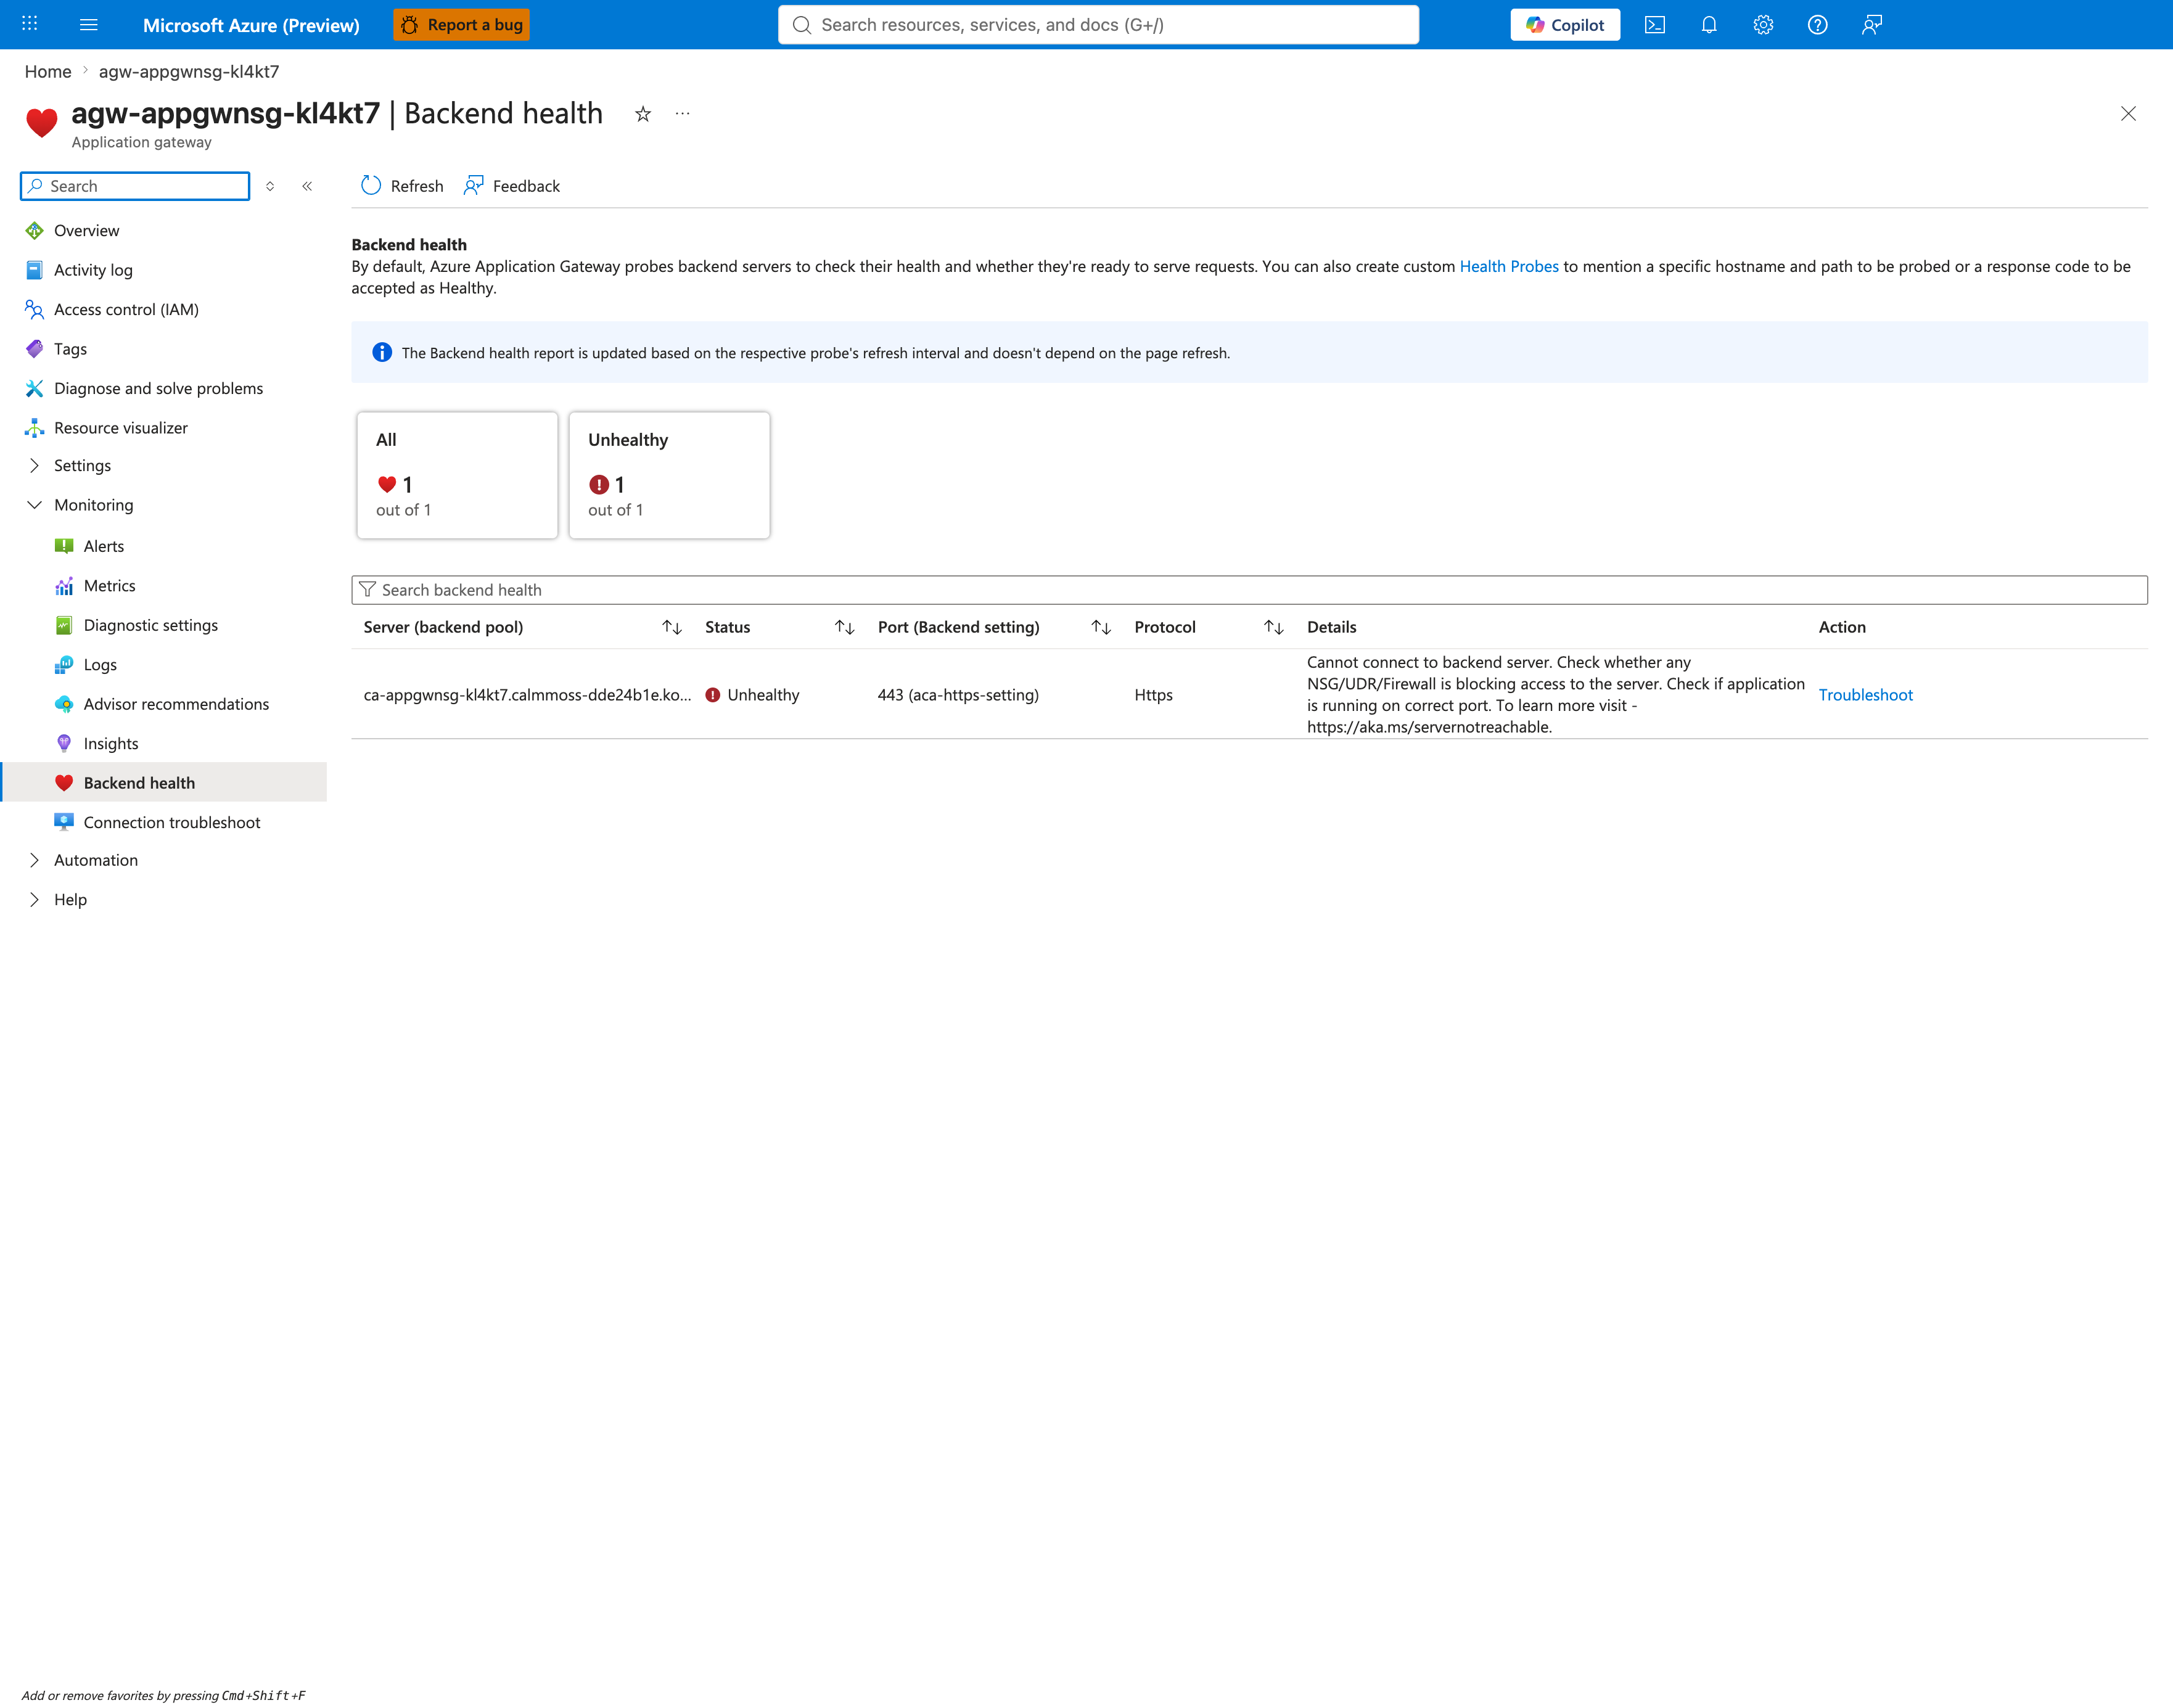The width and height of the screenshot is (2173, 1708).
Task: Launch Cloud Shell icon in header
Action: 1655,24
